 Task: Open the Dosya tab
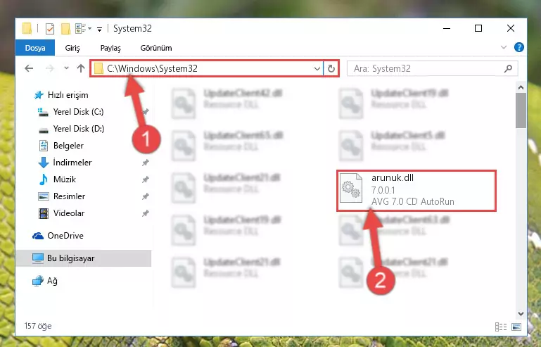[35, 48]
